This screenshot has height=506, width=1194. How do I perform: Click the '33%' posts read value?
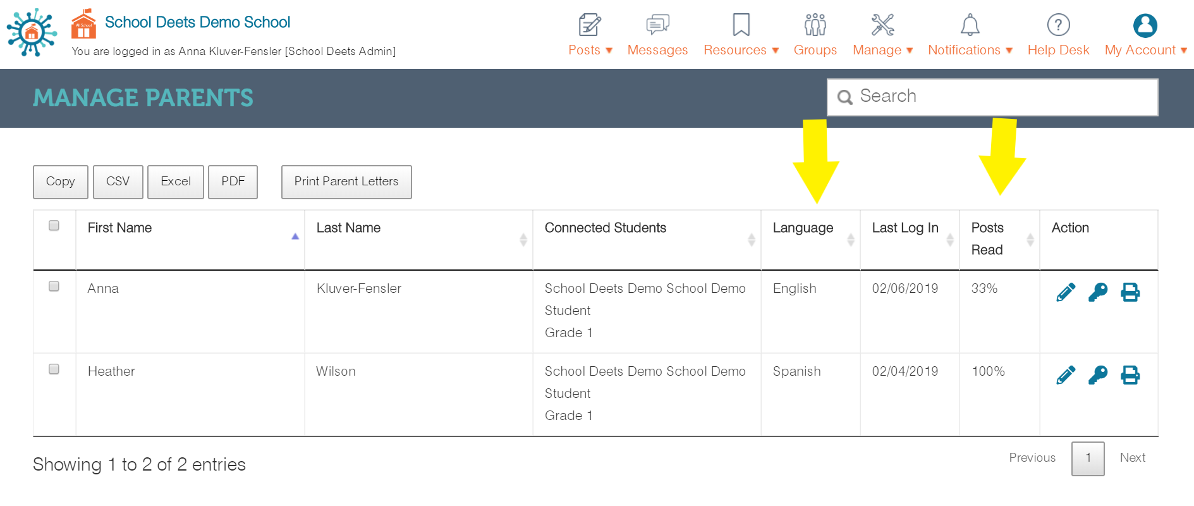tap(984, 288)
